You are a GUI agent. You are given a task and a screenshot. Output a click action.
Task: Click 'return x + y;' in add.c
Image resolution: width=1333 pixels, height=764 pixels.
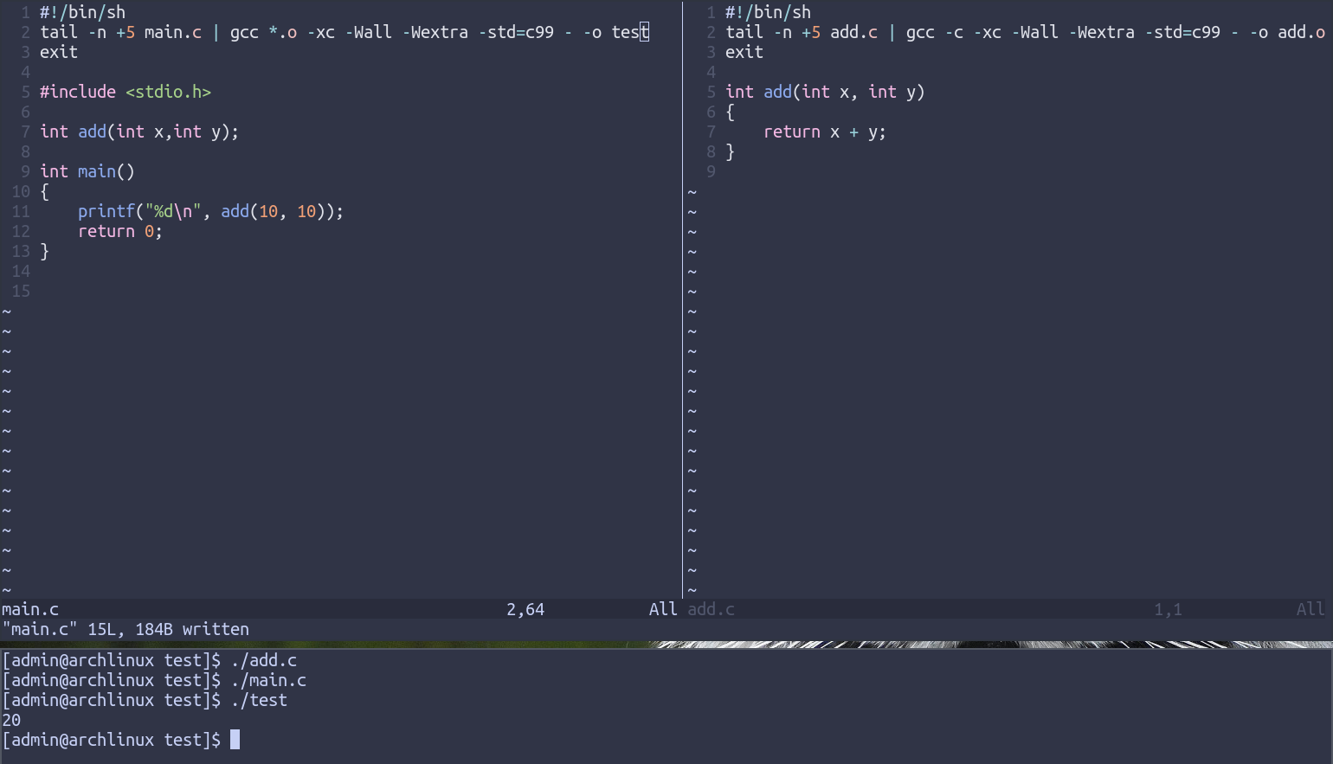tap(825, 132)
